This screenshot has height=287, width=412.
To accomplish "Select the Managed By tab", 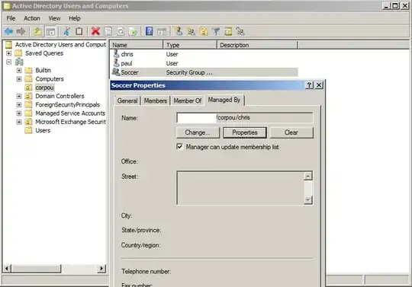I will 224,100.
